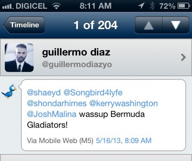Open the @Songbird4lyfe mention
The width and height of the screenshot is (192, 161).
click(x=93, y=93)
